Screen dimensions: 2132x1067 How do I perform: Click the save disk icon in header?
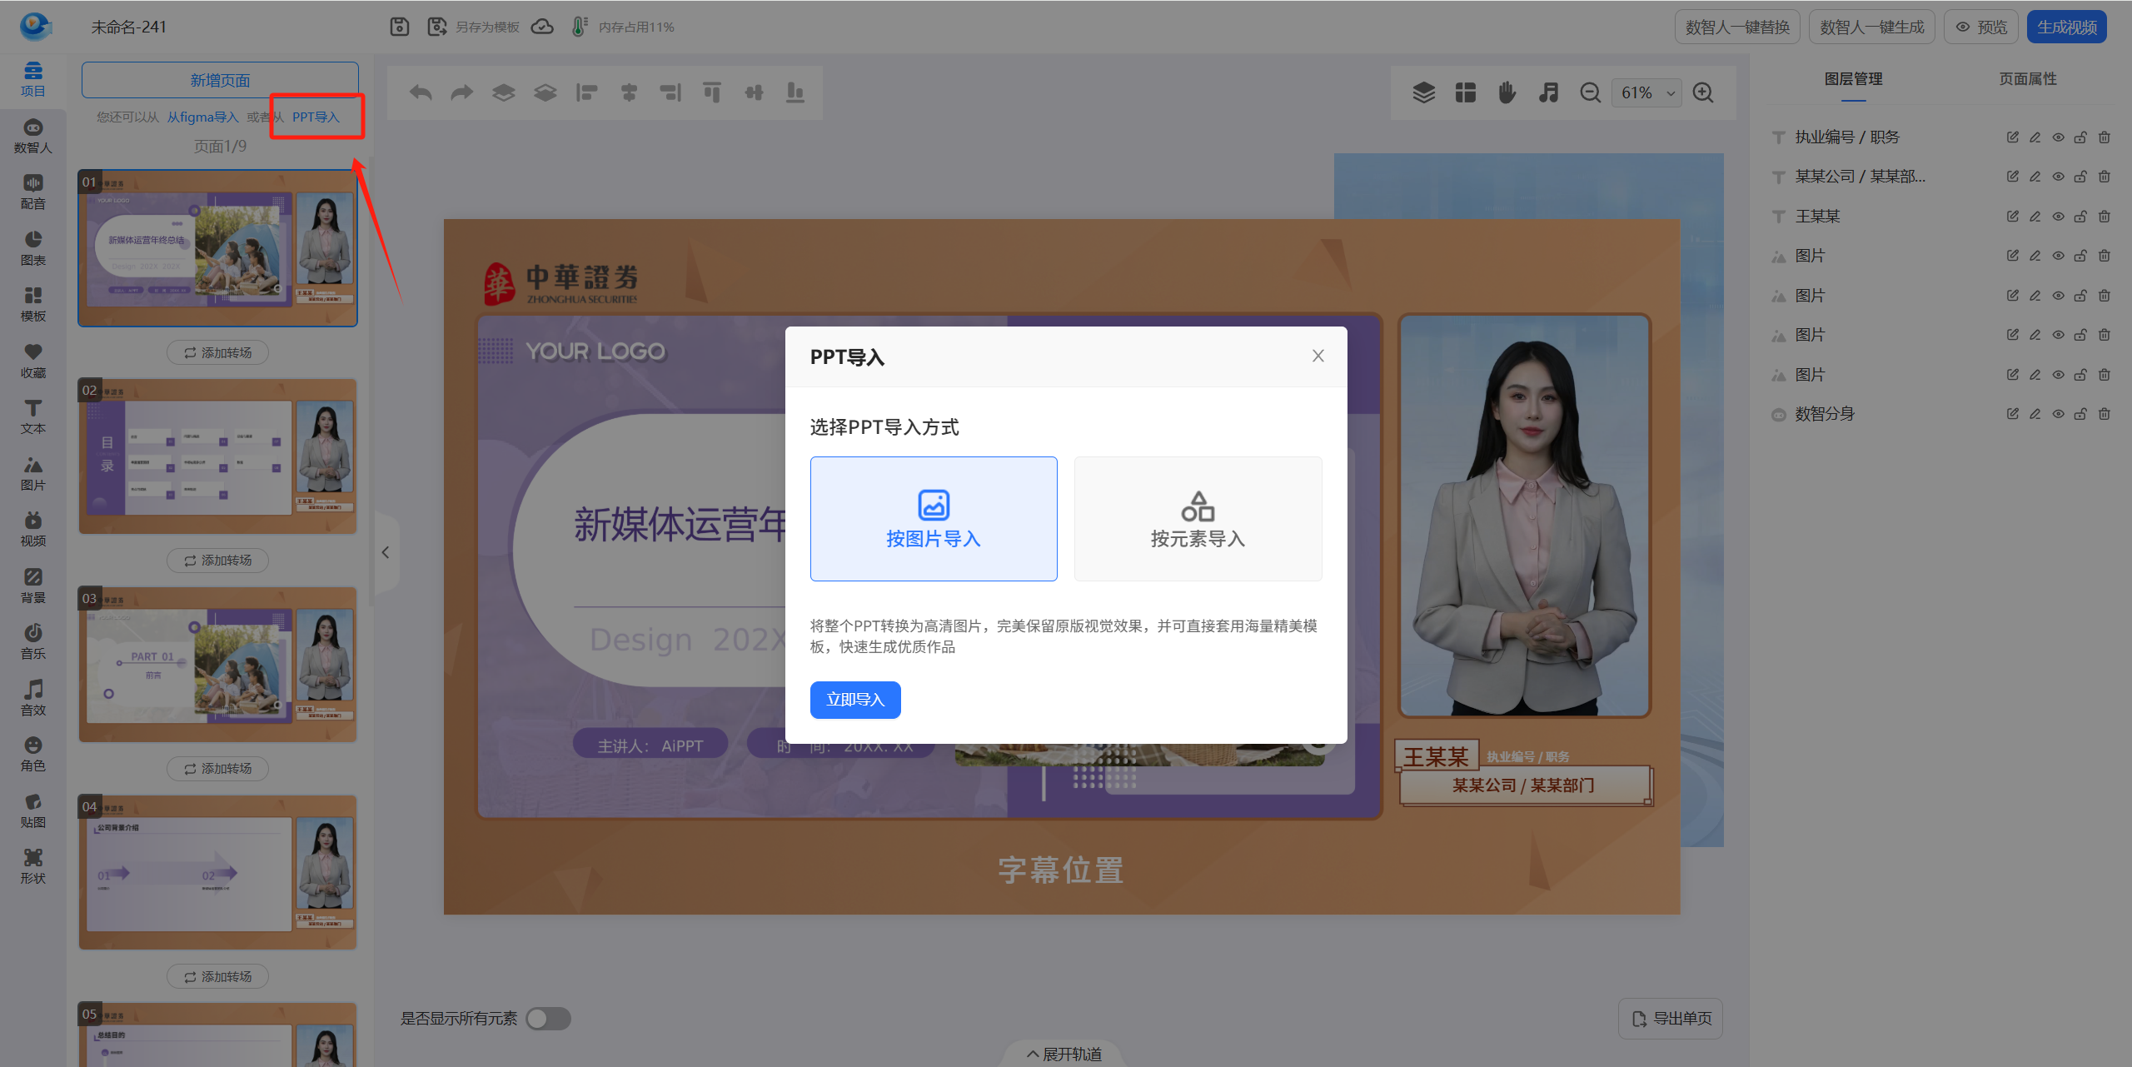pos(400,27)
